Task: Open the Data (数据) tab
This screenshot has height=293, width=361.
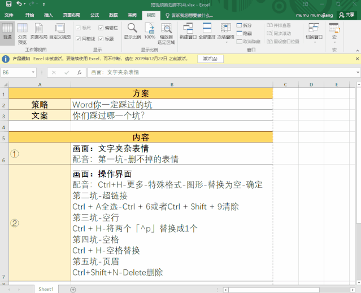Action: pos(114,15)
